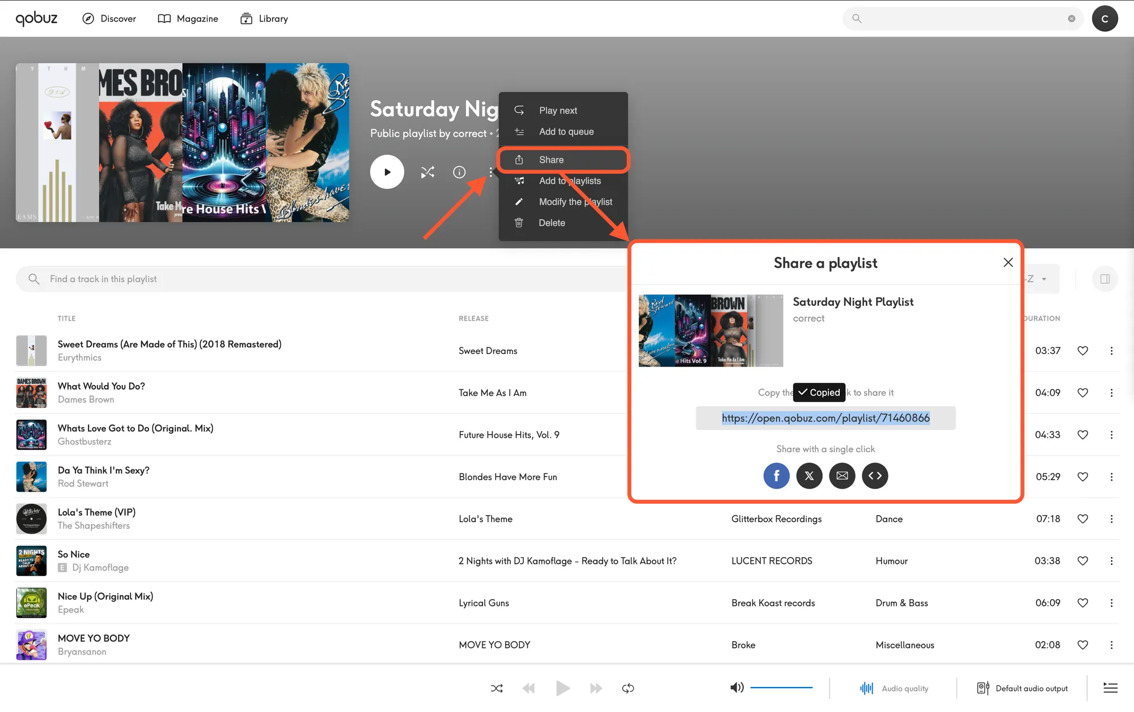Viewport: 1134px width, 712px height.
Task: Open Default audio output selector
Action: 1022,688
